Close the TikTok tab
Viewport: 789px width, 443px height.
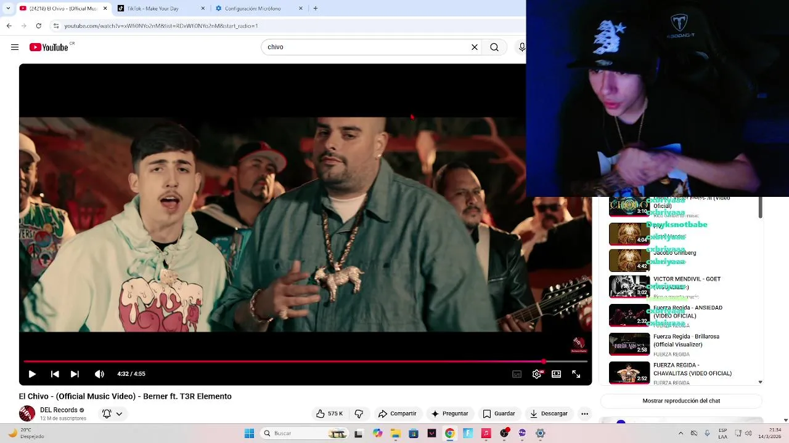click(x=203, y=9)
